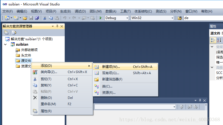Open the 文件(F) menu
The width and height of the screenshot is (223, 125).
pyautogui.click(x=8, y=11)
